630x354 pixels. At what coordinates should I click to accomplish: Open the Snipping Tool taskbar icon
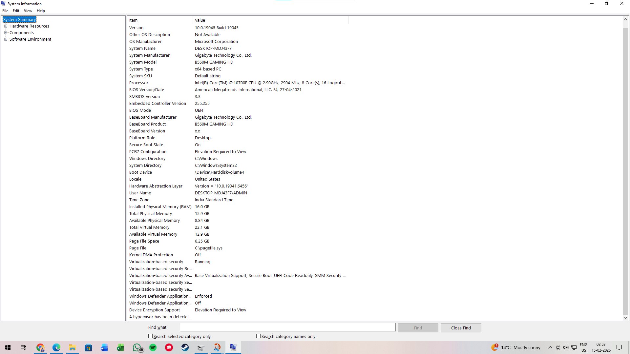tap(217, 347)
